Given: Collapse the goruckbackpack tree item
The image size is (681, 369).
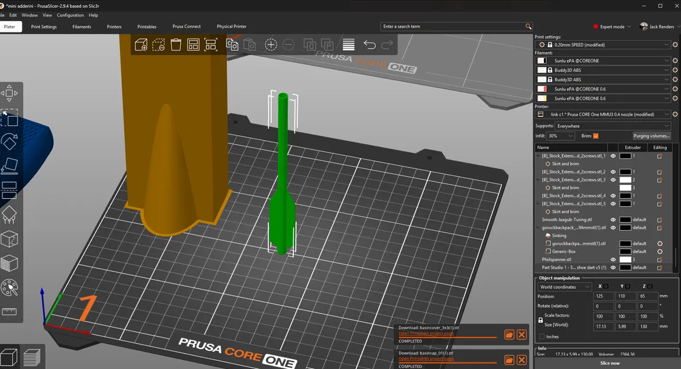Looking at the screenshot, I should (538, 228).
